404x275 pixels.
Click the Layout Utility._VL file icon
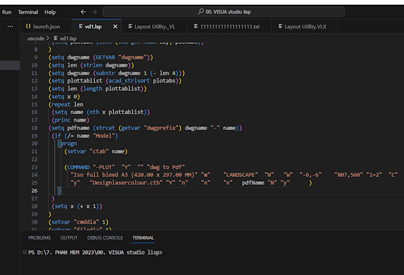coord(130,26)
